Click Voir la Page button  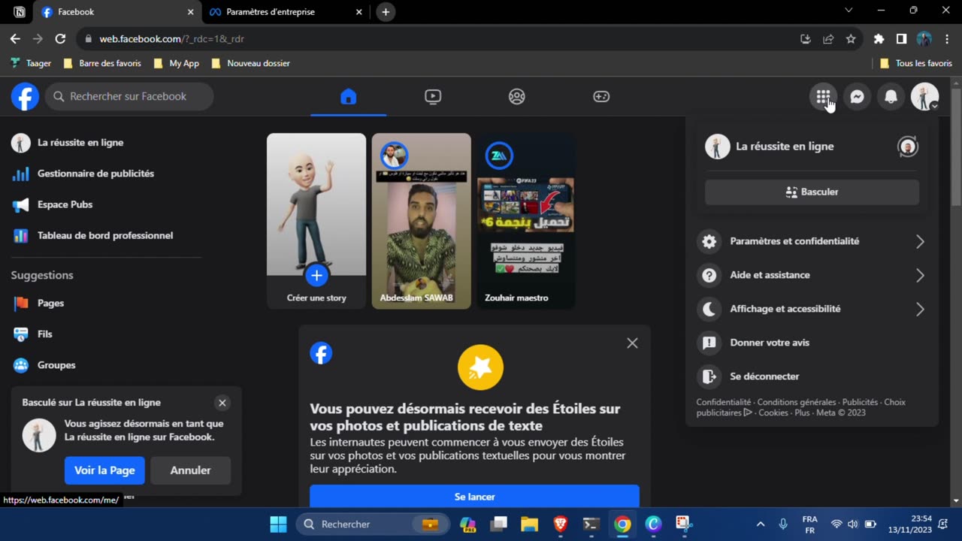pos(104,470)
